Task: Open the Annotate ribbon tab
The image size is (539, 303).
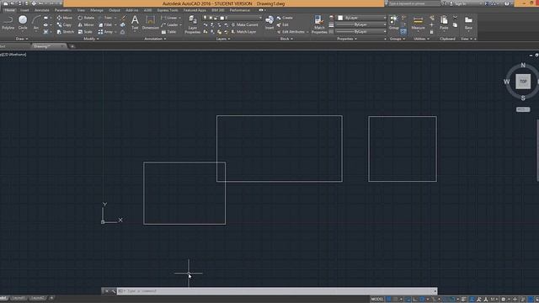Action: (x=41, y=10)
